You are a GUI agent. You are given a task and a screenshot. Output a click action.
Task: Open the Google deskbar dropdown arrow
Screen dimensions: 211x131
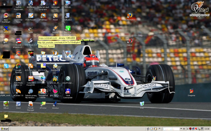(x=181, y=129)
